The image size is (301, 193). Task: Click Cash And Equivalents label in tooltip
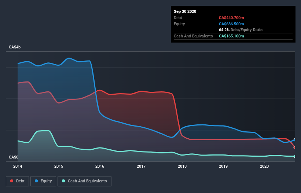193,36
